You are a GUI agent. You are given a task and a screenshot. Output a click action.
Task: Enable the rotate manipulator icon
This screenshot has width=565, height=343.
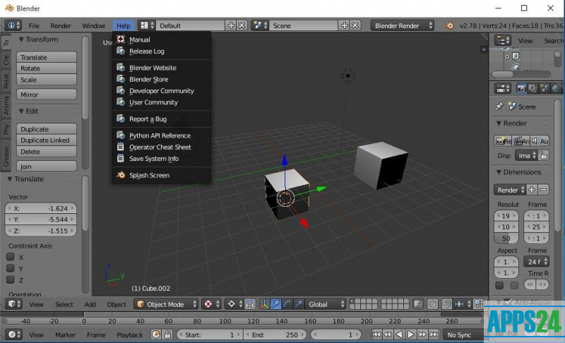point(287,304)
